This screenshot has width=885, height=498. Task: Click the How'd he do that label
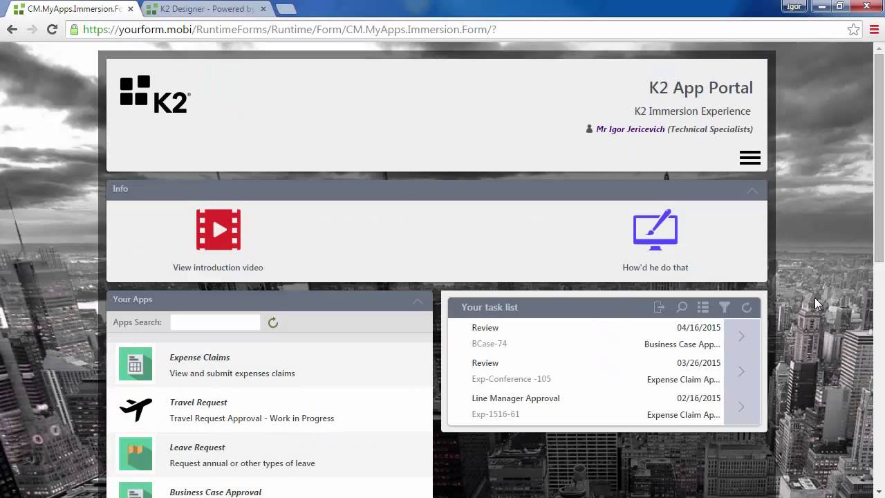coord(655,268)
